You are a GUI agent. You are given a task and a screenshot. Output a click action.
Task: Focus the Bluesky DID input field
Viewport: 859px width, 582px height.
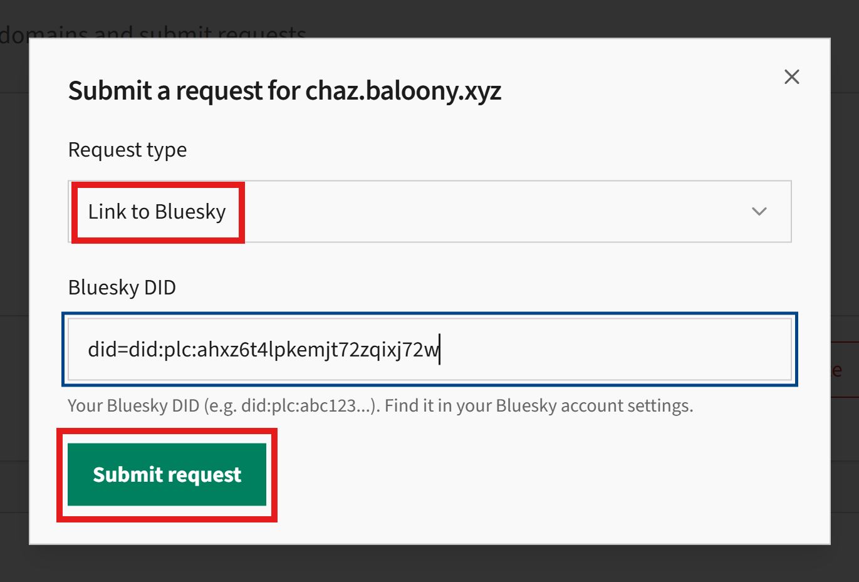point(429,350)
